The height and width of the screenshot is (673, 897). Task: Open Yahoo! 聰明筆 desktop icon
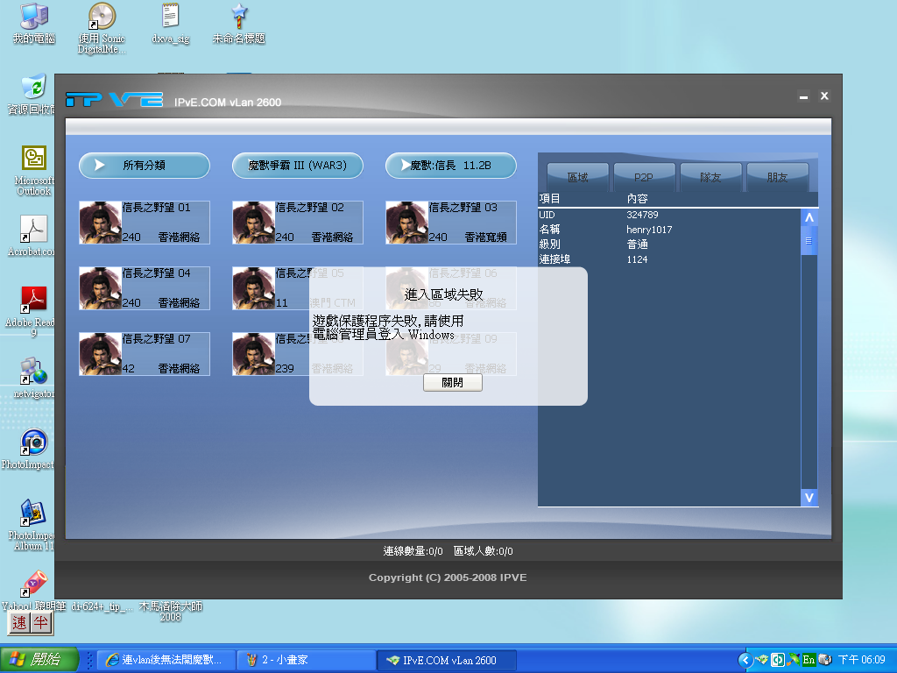click(x=33, y=590)
